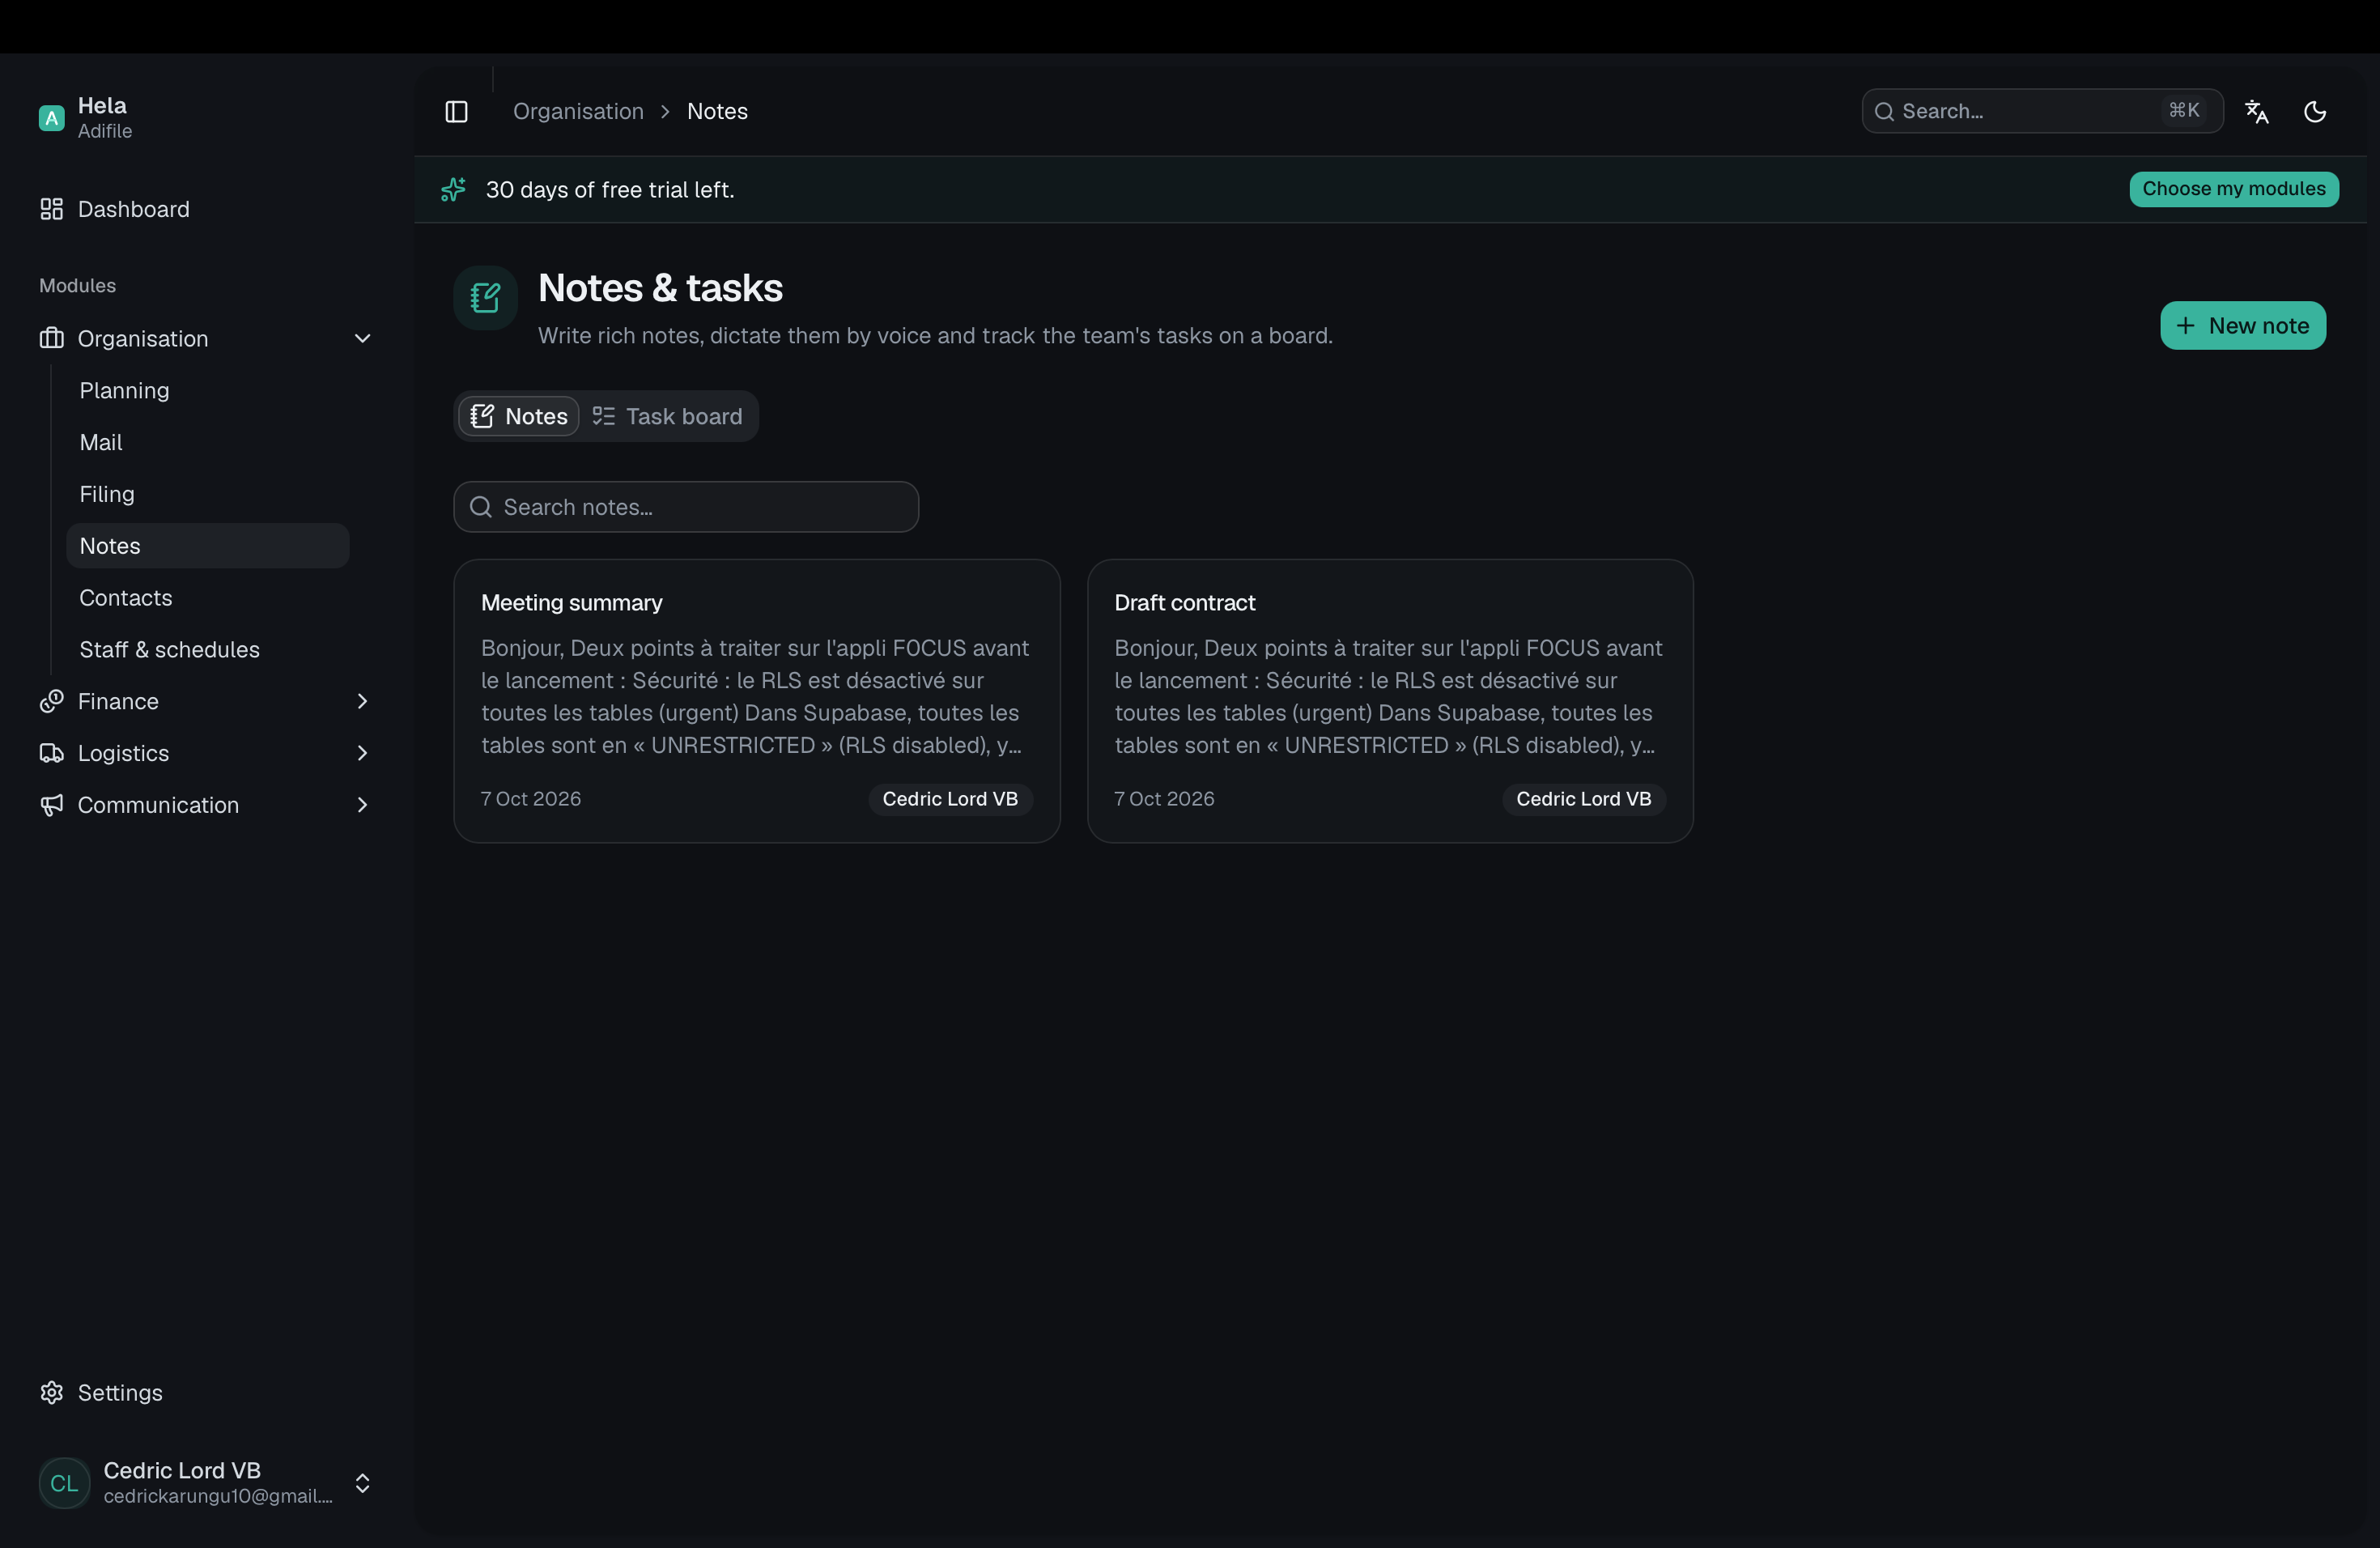Open the language translation icon
The width and height of the screenshot is (2380, 1548).
(x=2257, y=111)
